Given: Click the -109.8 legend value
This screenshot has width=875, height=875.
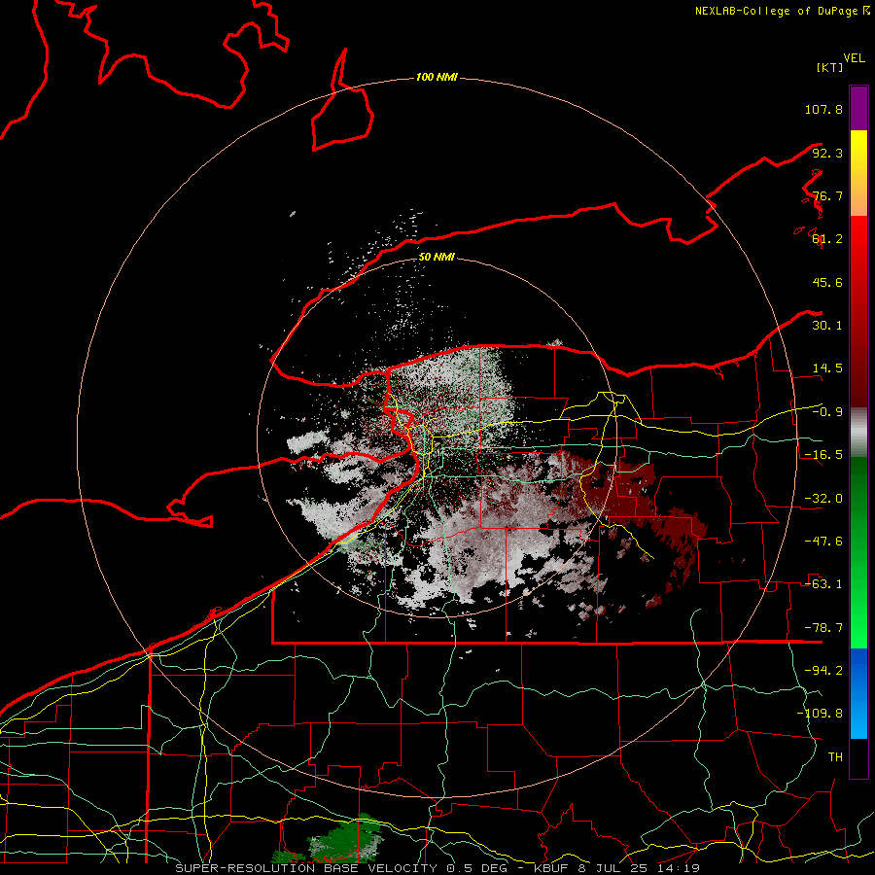Looking at the screenshot, I should coord(820,714).
